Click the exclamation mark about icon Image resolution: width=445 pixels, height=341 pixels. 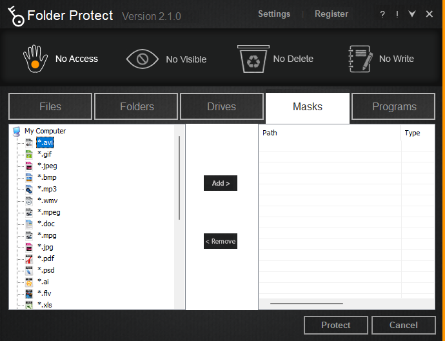pos(397,14)
